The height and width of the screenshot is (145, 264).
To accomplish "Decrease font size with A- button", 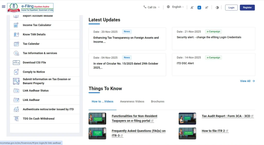I will click(192, 7).
